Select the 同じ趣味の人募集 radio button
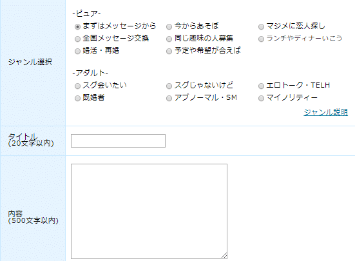 click(x=169, y=39)
